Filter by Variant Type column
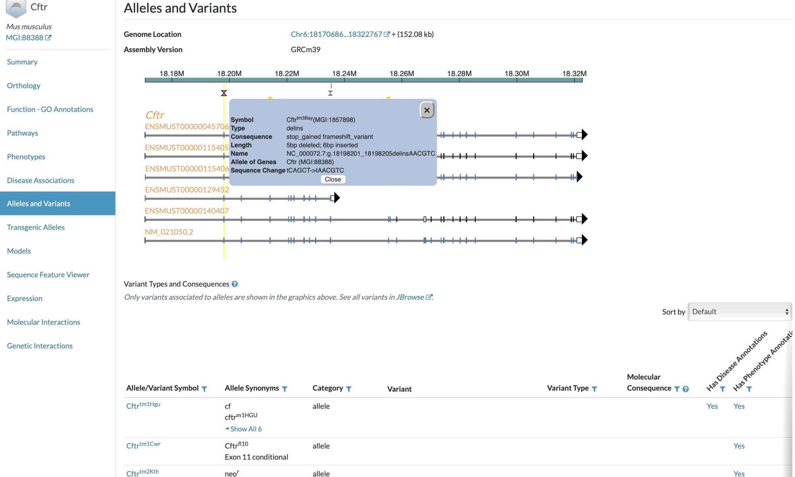 (594, 389)
